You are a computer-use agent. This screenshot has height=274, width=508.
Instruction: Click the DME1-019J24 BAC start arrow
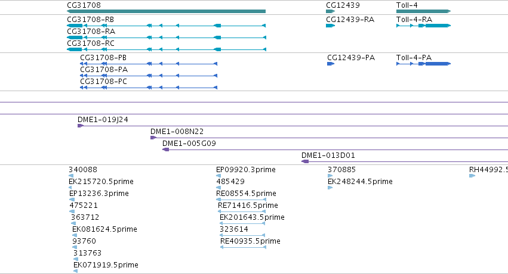click(81, 126)
